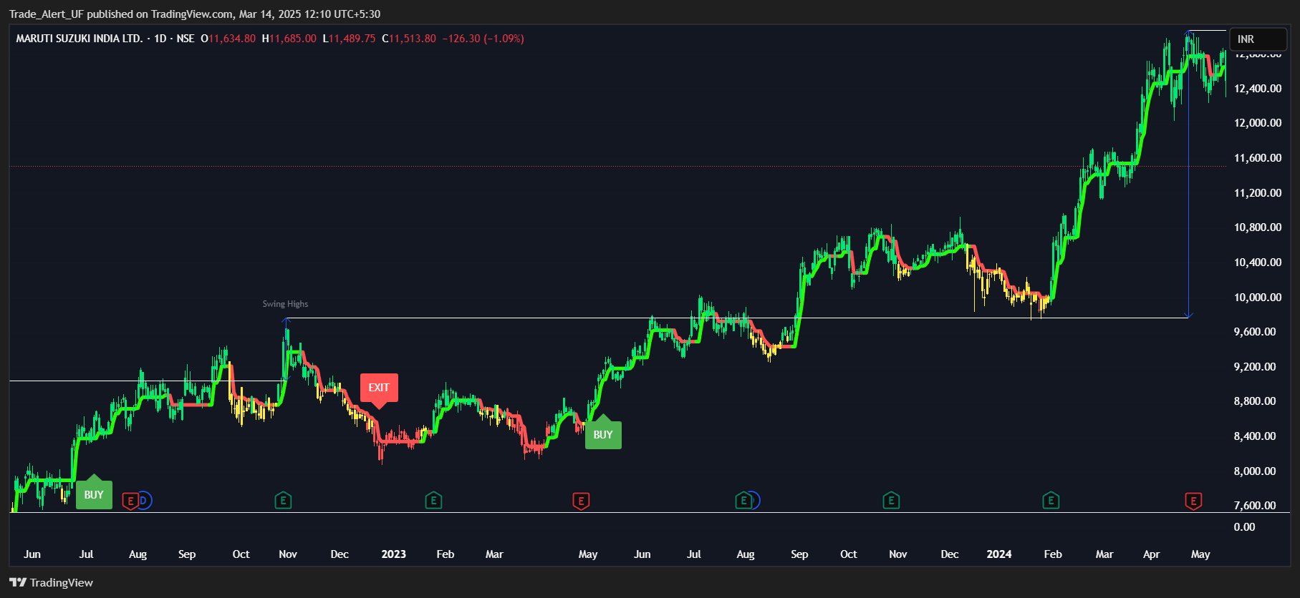Click the 2024 year label on time axis

pos(999,554)
